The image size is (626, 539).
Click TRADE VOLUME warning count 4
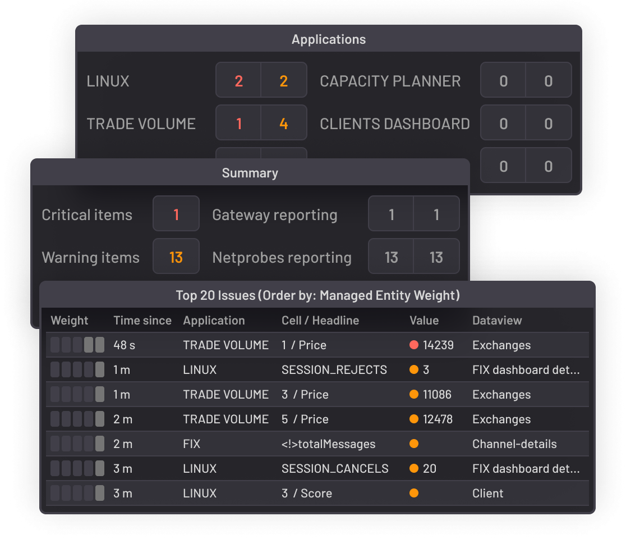tap(284, 124)
